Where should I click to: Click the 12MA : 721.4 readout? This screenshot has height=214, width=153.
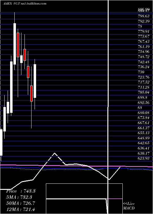pyautogui.click(x=21, y=209)
